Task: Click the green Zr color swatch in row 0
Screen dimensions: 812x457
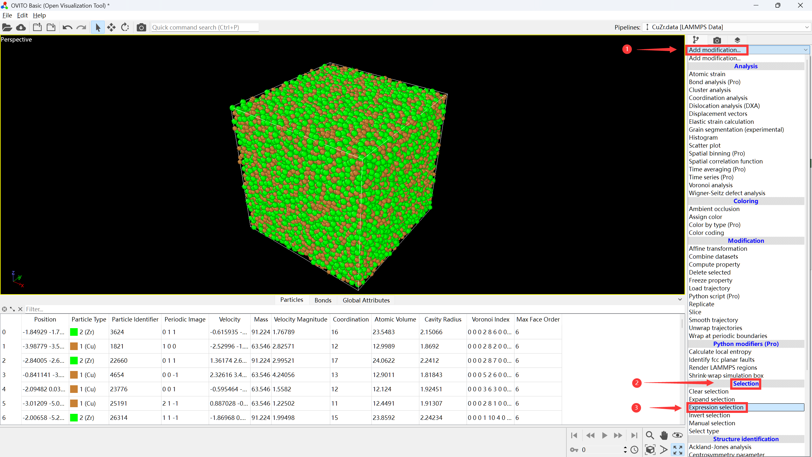Action: pos(74,332)
